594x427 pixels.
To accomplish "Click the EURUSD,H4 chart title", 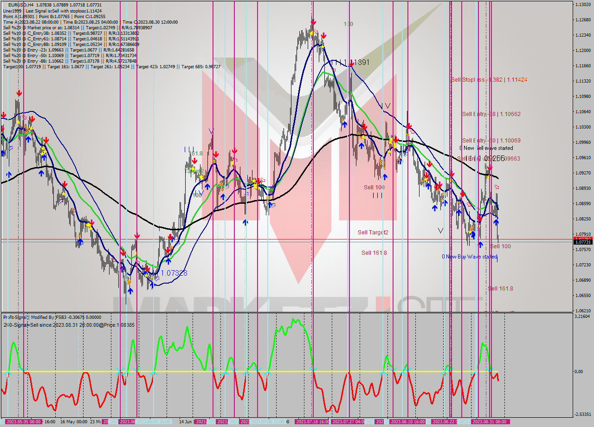I will [x=17, y=4].
